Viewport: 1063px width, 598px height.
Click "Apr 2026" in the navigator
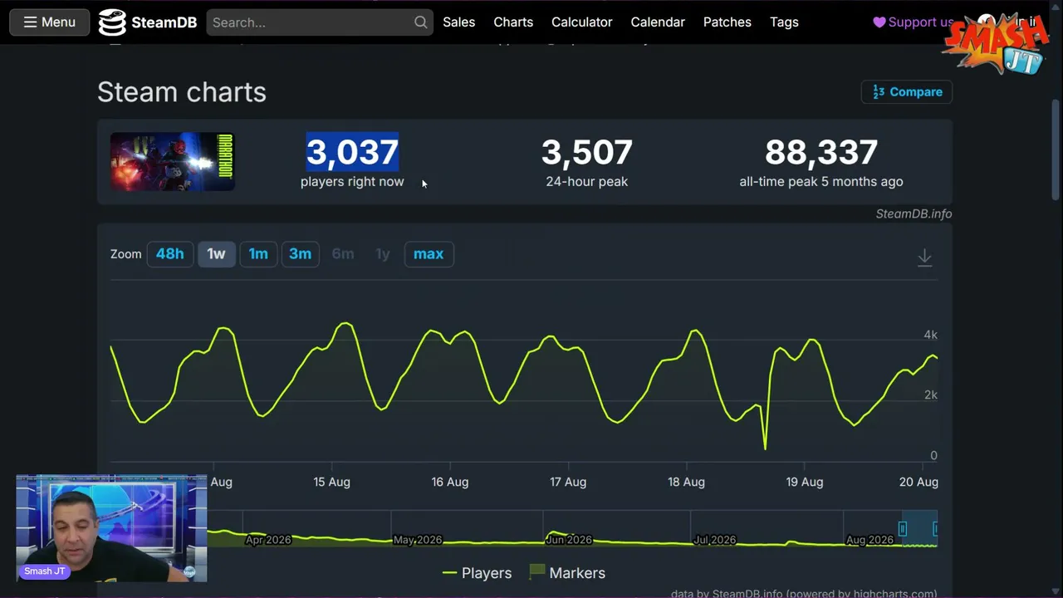pos(268,540)
